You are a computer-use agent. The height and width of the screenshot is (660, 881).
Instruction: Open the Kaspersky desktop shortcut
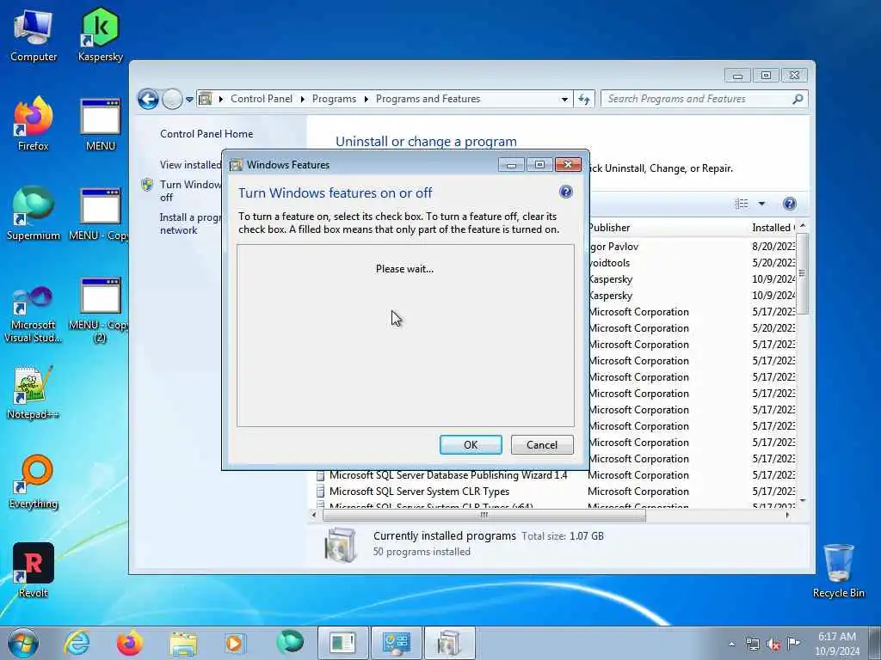click(x=101, y=34)
